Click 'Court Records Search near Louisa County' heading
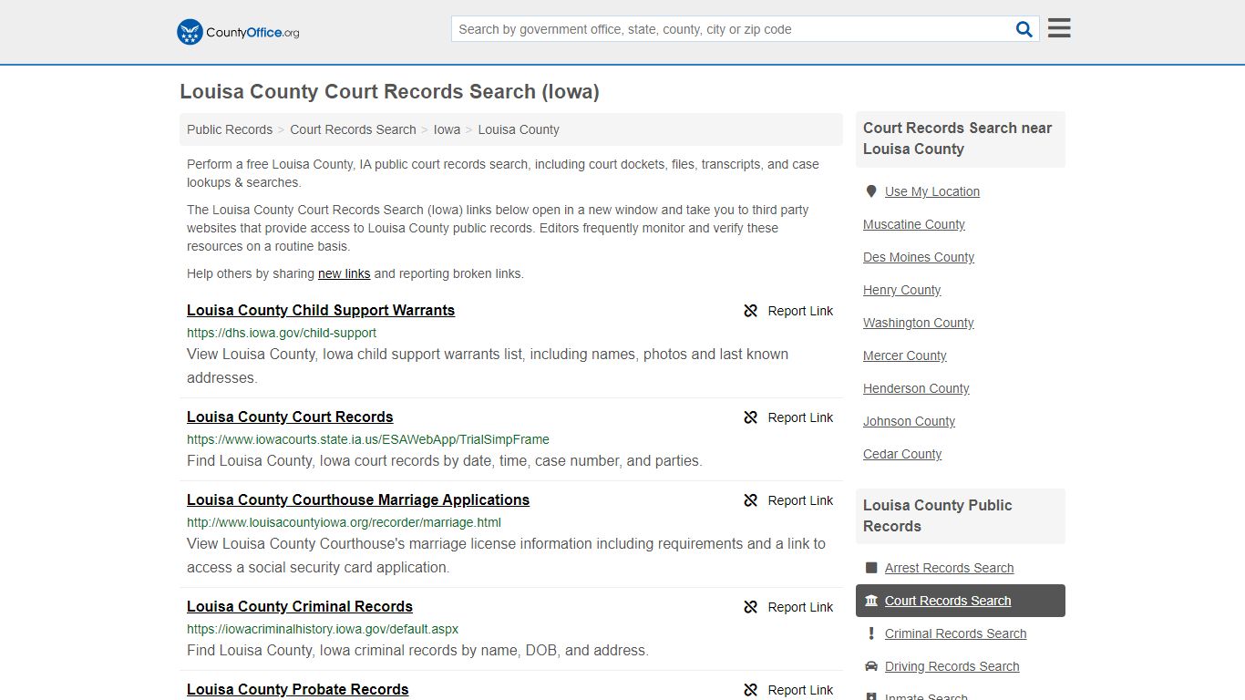 pos(958,139)
